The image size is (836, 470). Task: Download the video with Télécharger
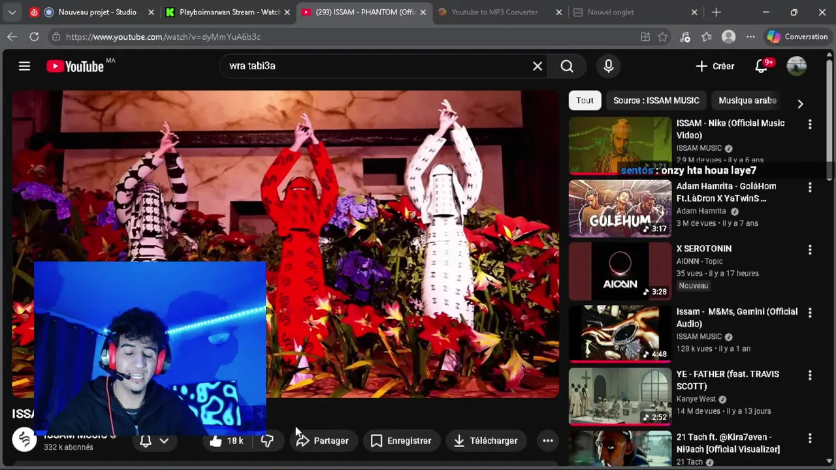click(x=485, y=441)
